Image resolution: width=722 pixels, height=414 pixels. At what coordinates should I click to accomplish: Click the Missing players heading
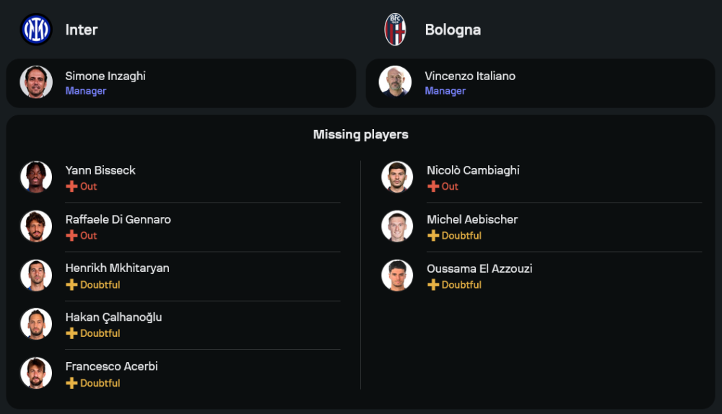360,134
